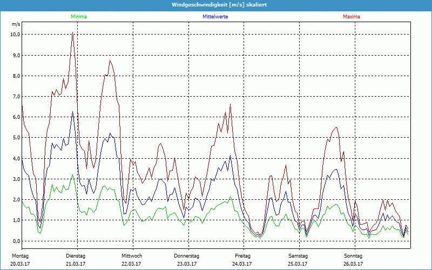Click the 2,0 y-axis value

click(16, 200)
